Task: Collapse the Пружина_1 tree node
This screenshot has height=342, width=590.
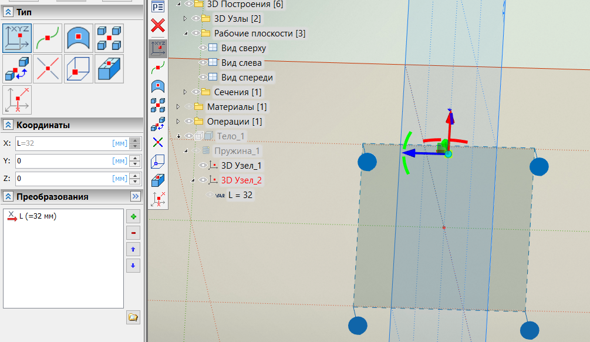Action: 186,151
